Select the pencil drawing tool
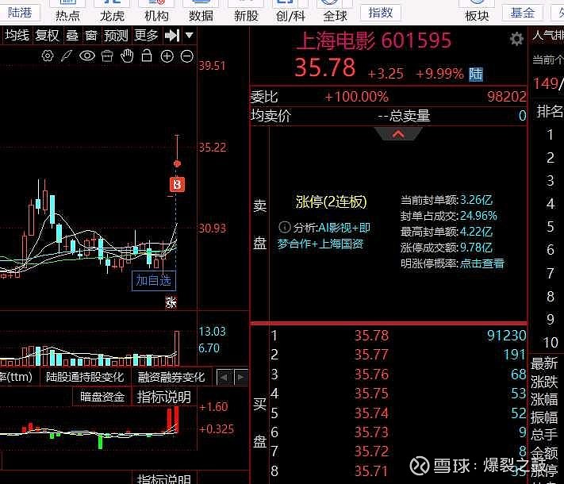Screen dimensions: 564x484 tap(67, 56)
